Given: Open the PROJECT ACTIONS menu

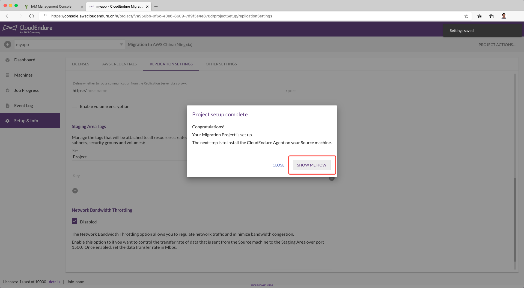Looking at the screenshot, I should (497, 45).
